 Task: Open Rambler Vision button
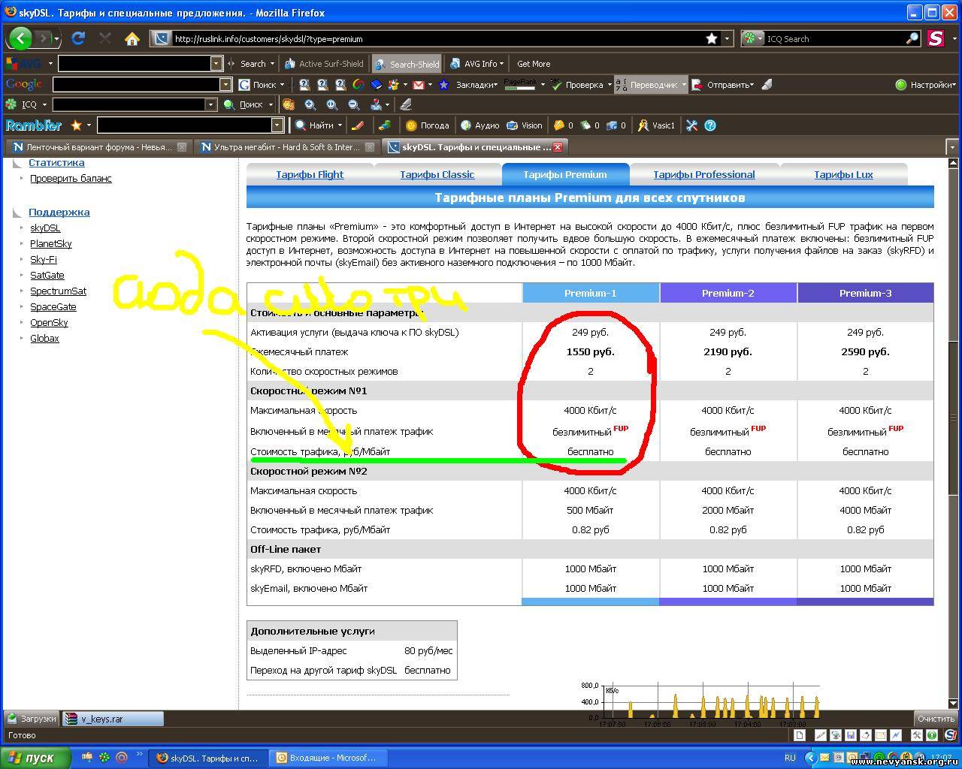(525, 125)
